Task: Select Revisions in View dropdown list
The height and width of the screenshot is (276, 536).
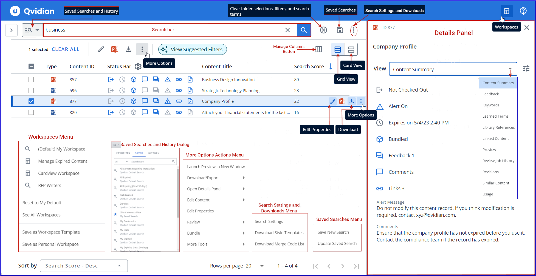Action: [498, 172]
